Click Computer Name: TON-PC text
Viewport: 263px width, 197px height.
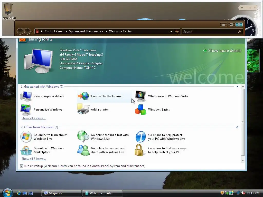tap(78, 68)
